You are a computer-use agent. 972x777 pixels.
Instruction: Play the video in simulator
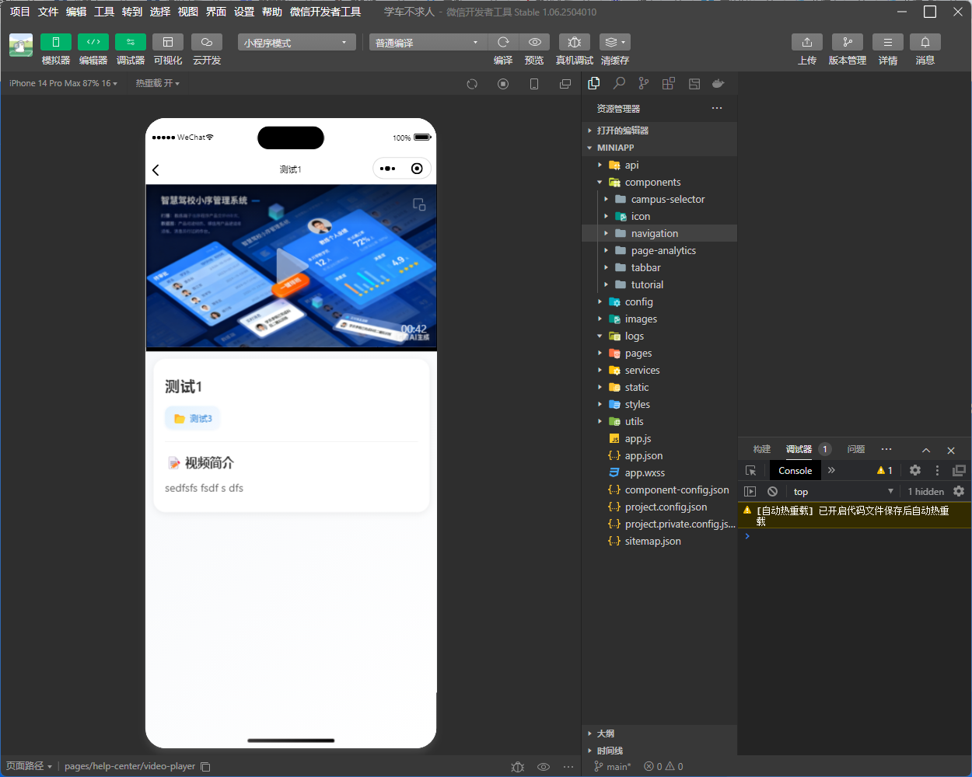pyautogui.click(x=291, y=267)
